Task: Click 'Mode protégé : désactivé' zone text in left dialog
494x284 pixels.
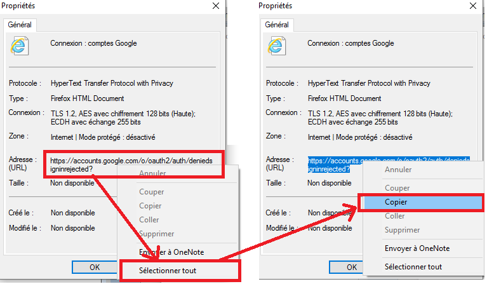Action: click(x=117, y=137)
